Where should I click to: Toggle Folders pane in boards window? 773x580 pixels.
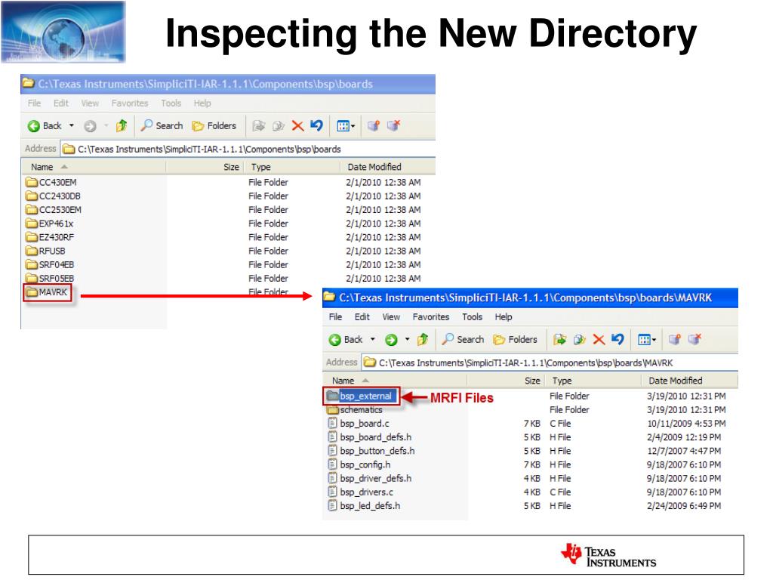[x=214, y=126]
